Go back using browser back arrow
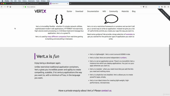This screenshot has height=96, width=170. 2,7
